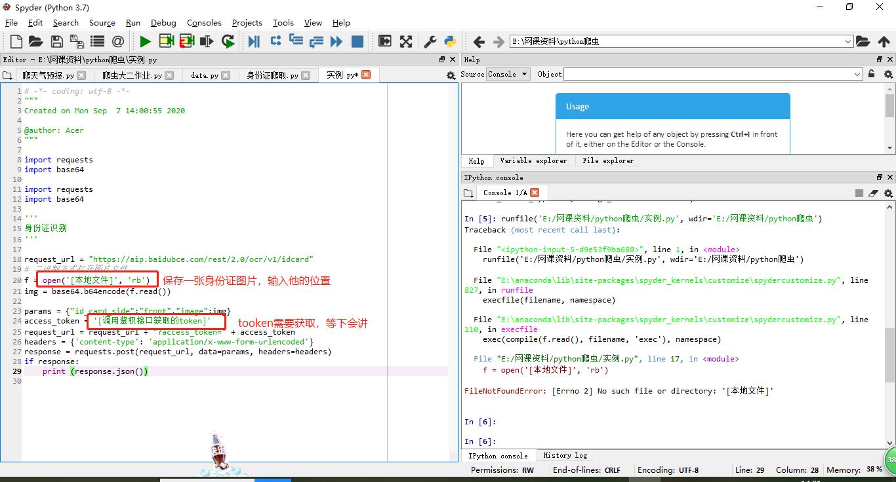Switch to the File explorer tab
896x482 pixels.
(x=608, y=160)
